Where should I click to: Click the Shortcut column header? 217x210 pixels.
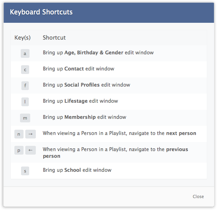click(54, 38)
